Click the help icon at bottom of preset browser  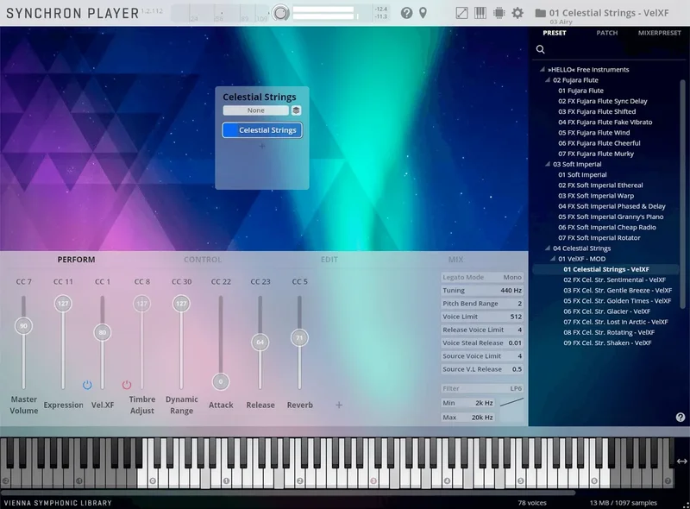pos(681,417)
